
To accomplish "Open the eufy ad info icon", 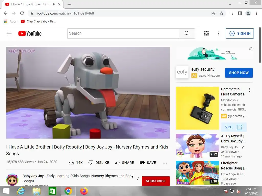I will click(251, 49).
